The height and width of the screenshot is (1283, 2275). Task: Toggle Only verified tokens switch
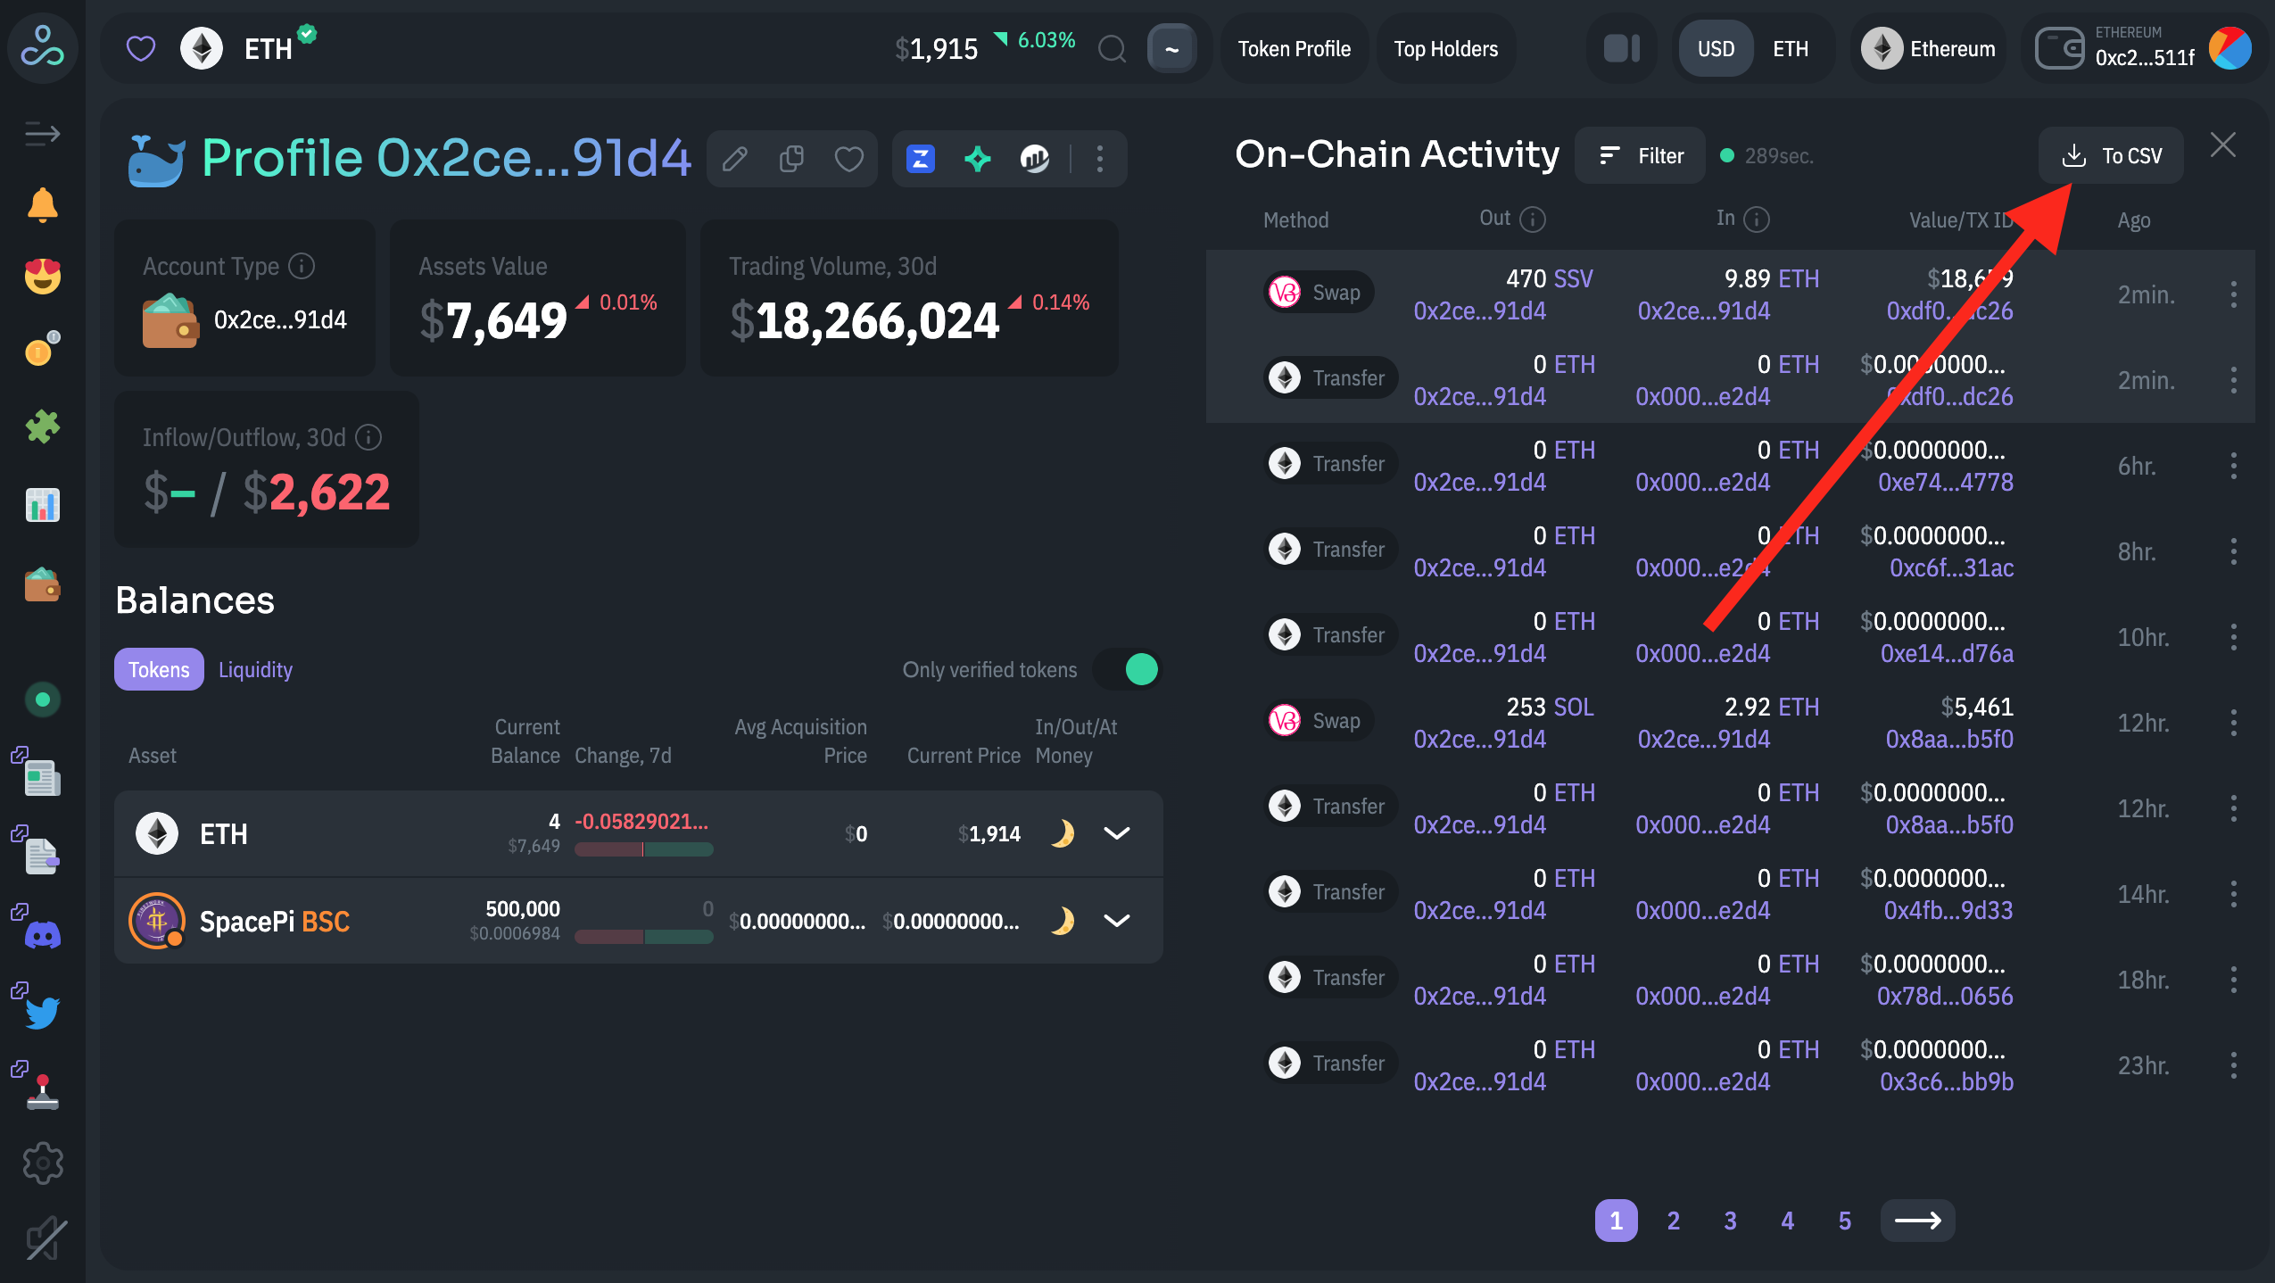point(1129,669)
